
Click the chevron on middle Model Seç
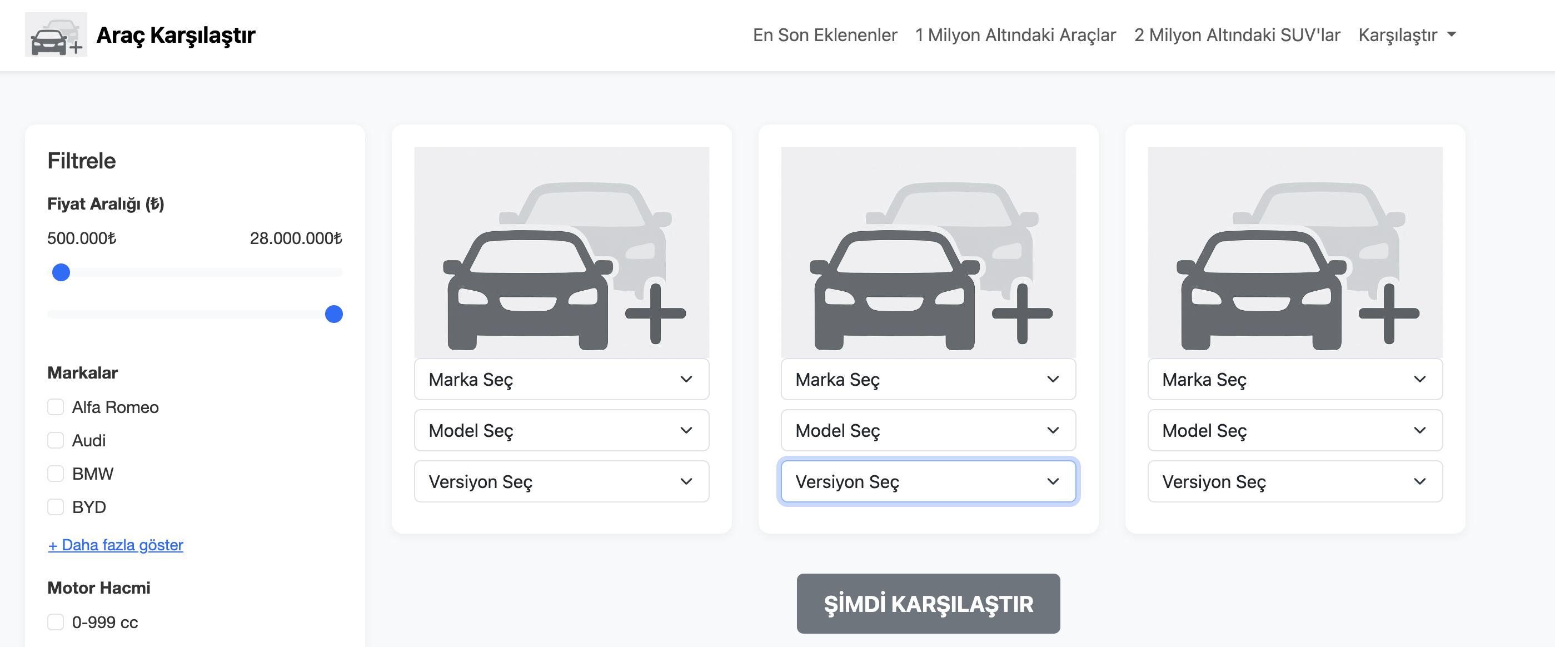pyautogui.click(x=1053, y=430)
